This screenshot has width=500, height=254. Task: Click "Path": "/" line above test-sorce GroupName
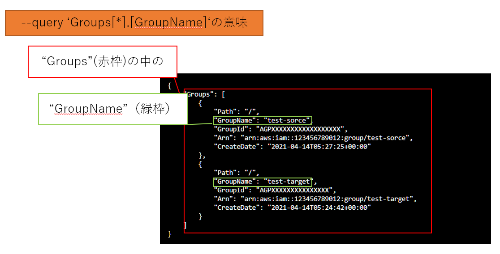[237, 112]
